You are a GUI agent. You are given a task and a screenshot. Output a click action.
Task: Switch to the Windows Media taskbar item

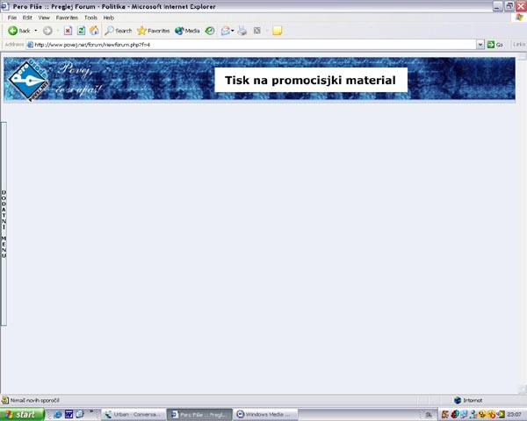tap(263, 414)
